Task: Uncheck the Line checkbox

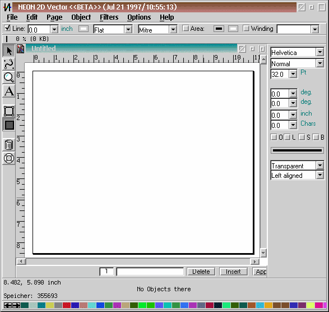Action: coord(7,28)
